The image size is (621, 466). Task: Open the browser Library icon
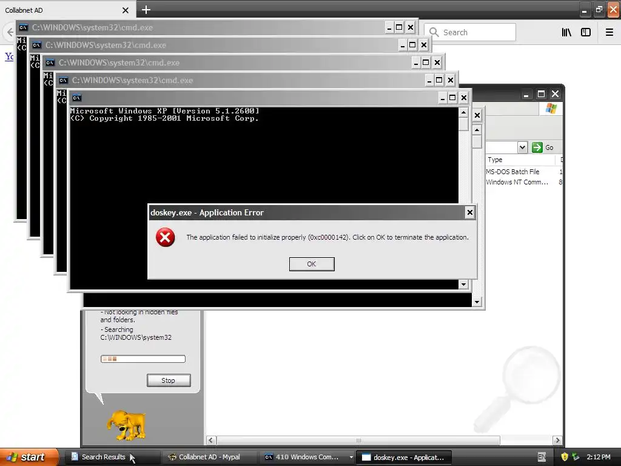point(566,32)
